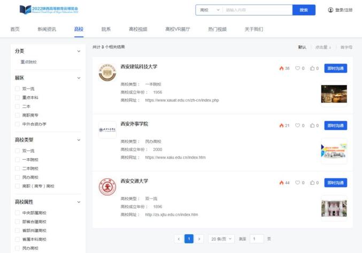Click the blue 搜索 button
This screenshot has width=362, height=253.
[304, 10]
